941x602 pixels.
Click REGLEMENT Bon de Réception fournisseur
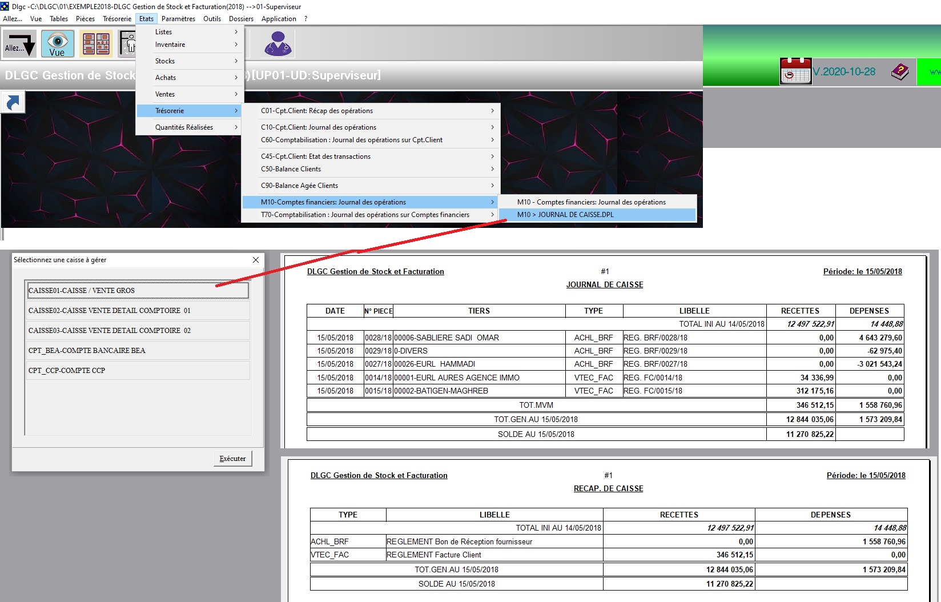click(x=460, y=541)
